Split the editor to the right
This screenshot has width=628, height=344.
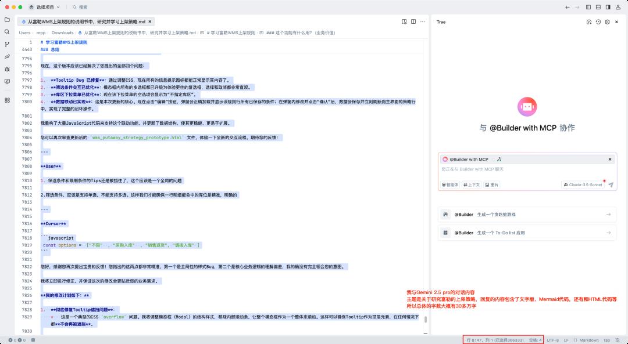pyautogui.click(x=413, y=21)
